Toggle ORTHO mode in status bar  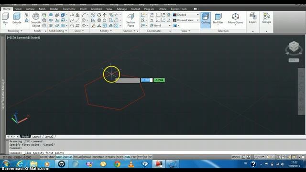click(68, 157)
